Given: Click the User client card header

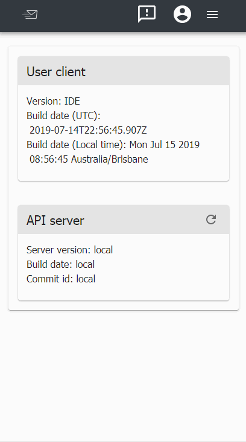Looking at the screenshot, I should point(124,71).
